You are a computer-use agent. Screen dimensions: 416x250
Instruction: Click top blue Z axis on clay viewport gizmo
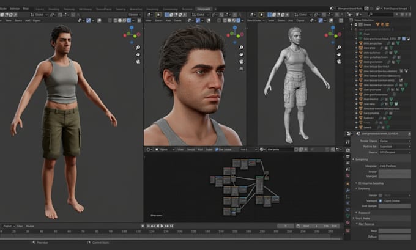click(333, 28)
